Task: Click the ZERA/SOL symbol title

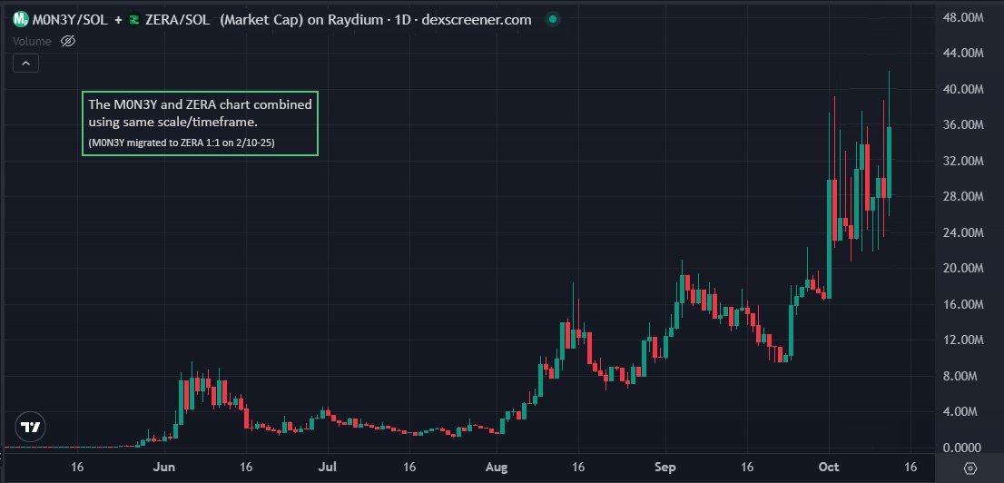Action: [x=177, y=20]
